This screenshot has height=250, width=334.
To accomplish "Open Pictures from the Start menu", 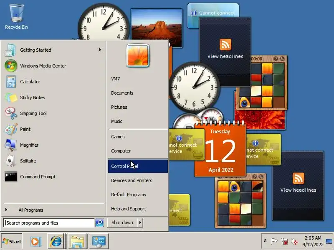I will [138, 107].
